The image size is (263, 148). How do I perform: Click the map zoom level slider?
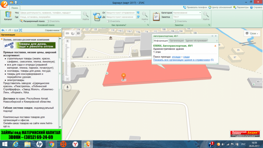[x=67, y=59]
